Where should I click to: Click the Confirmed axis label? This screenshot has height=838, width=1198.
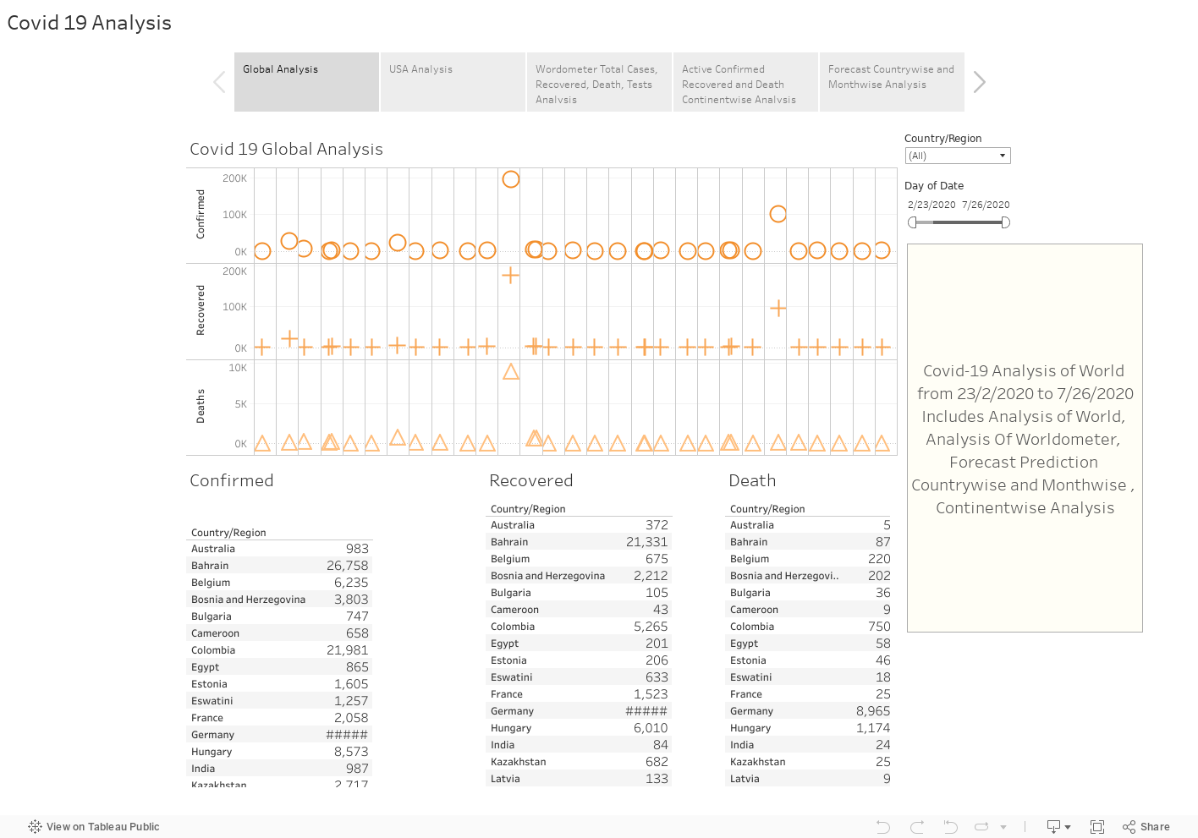201,214
